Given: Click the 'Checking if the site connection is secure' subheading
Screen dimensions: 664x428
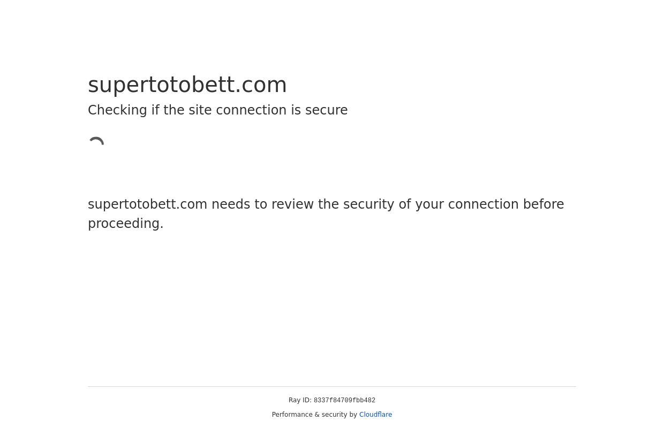Looking at the screenshot, I should 217,110.
